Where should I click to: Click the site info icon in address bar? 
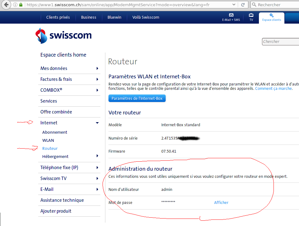click(15, 5)
